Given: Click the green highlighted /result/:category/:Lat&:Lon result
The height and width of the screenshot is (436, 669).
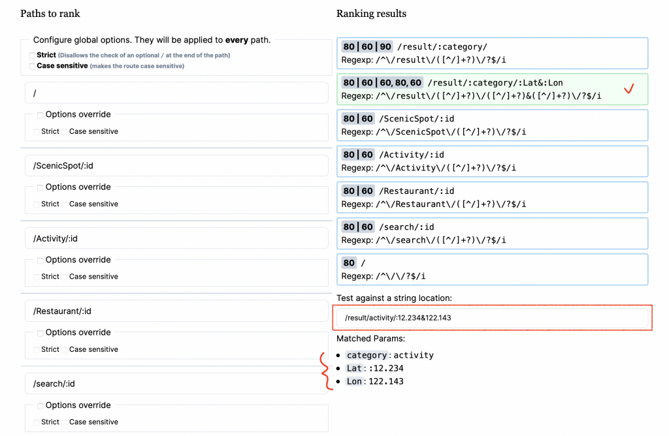Looking at the screenshot, I should tap(492, 89).
